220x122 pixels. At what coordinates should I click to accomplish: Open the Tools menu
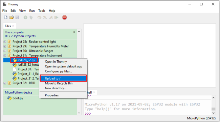pos(42,11)
